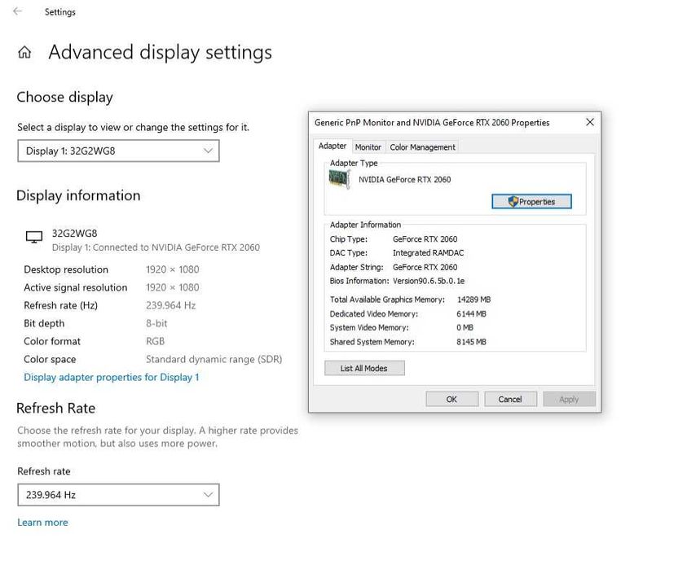Click Integrated RAMDAC DAC type value
Image resolution: width=687 pixels, height=569 pixels.
coord(428,253)
